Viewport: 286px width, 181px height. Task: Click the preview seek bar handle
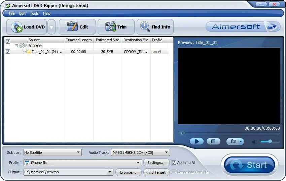[182, 133]
